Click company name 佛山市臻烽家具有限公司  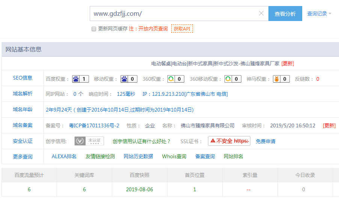[x=208, y=125]
